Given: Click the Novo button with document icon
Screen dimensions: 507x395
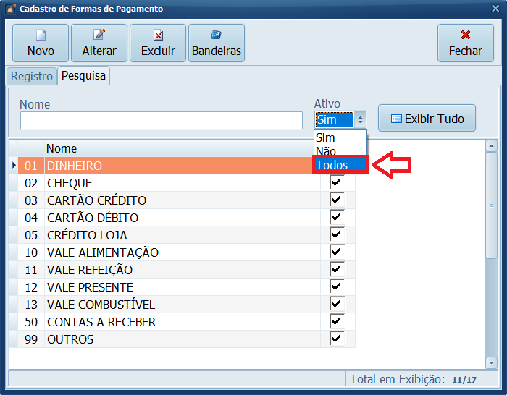Looking at the screenshot, I should (41, 43).
